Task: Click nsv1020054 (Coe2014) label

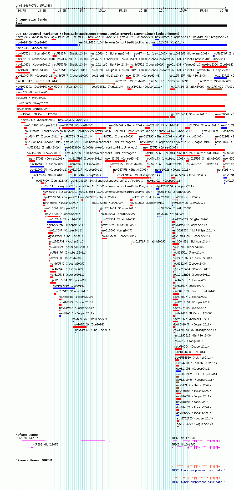Action: pos(168,42)
